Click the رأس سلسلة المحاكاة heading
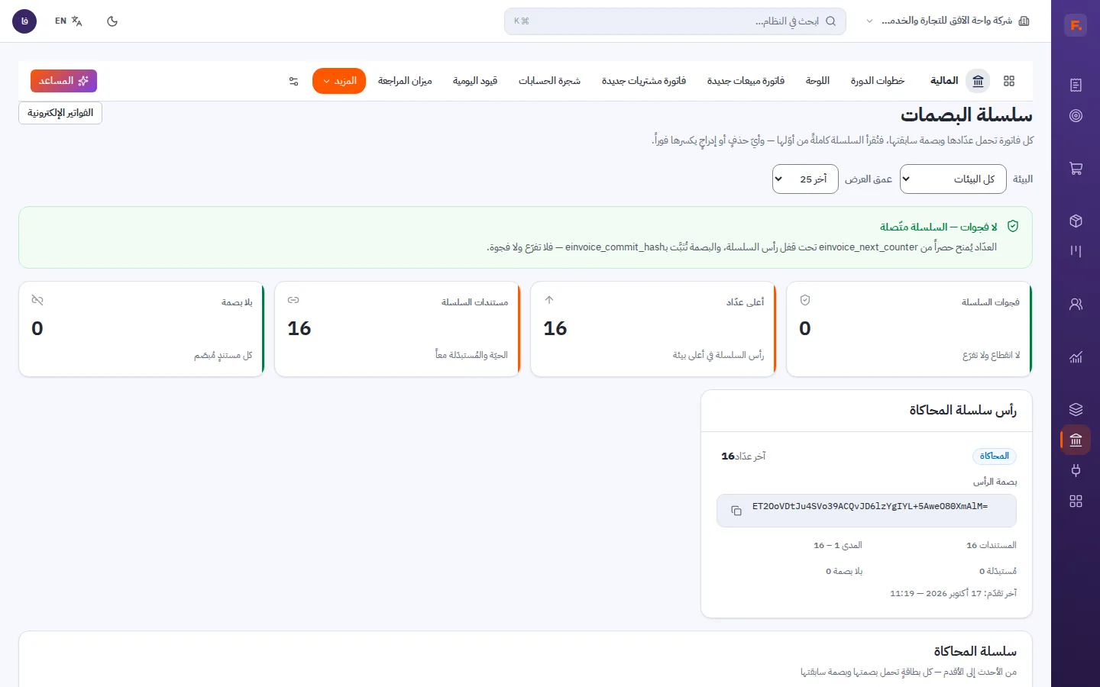Screen dimensions: 1100x687 [962, 411]
